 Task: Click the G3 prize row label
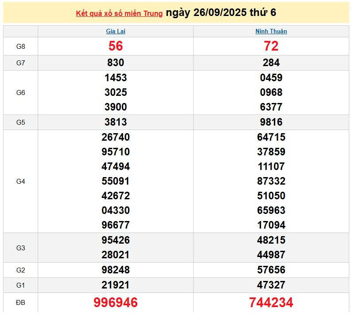[20, 248]
